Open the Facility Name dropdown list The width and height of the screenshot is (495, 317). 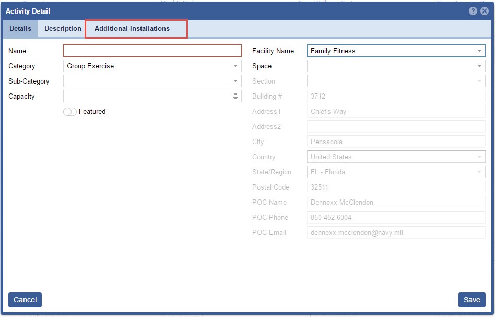tap(479, 51)
